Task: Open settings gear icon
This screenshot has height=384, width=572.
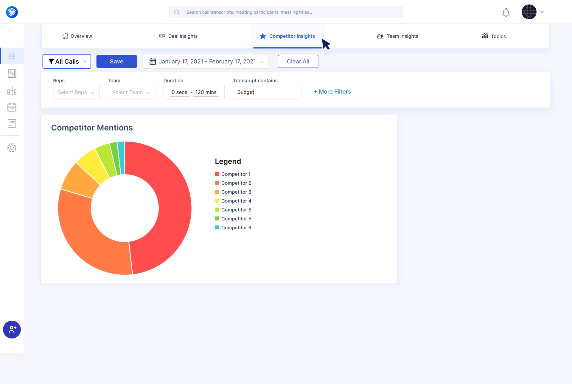Action: [12, 148]
